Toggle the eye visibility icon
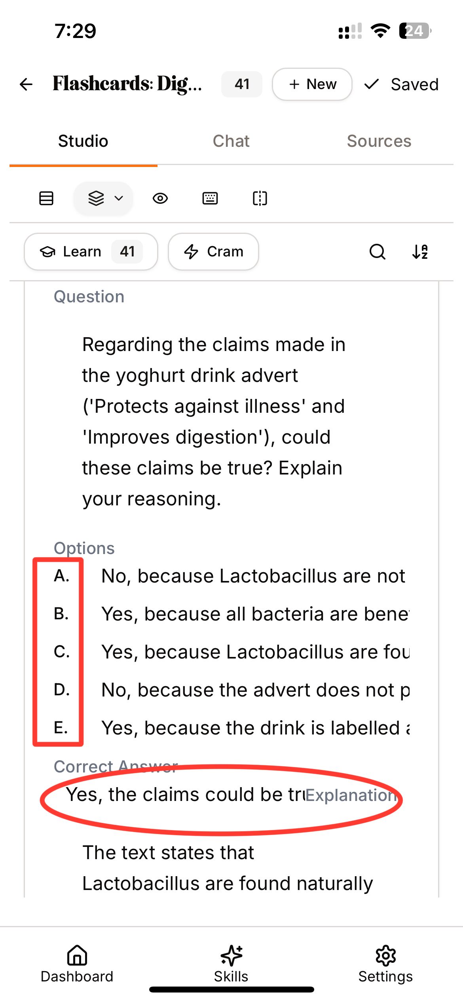Viewport: 463px width, 1002px height. [x=160, y=198]
